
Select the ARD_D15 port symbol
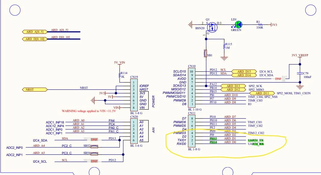click(244, 71)
